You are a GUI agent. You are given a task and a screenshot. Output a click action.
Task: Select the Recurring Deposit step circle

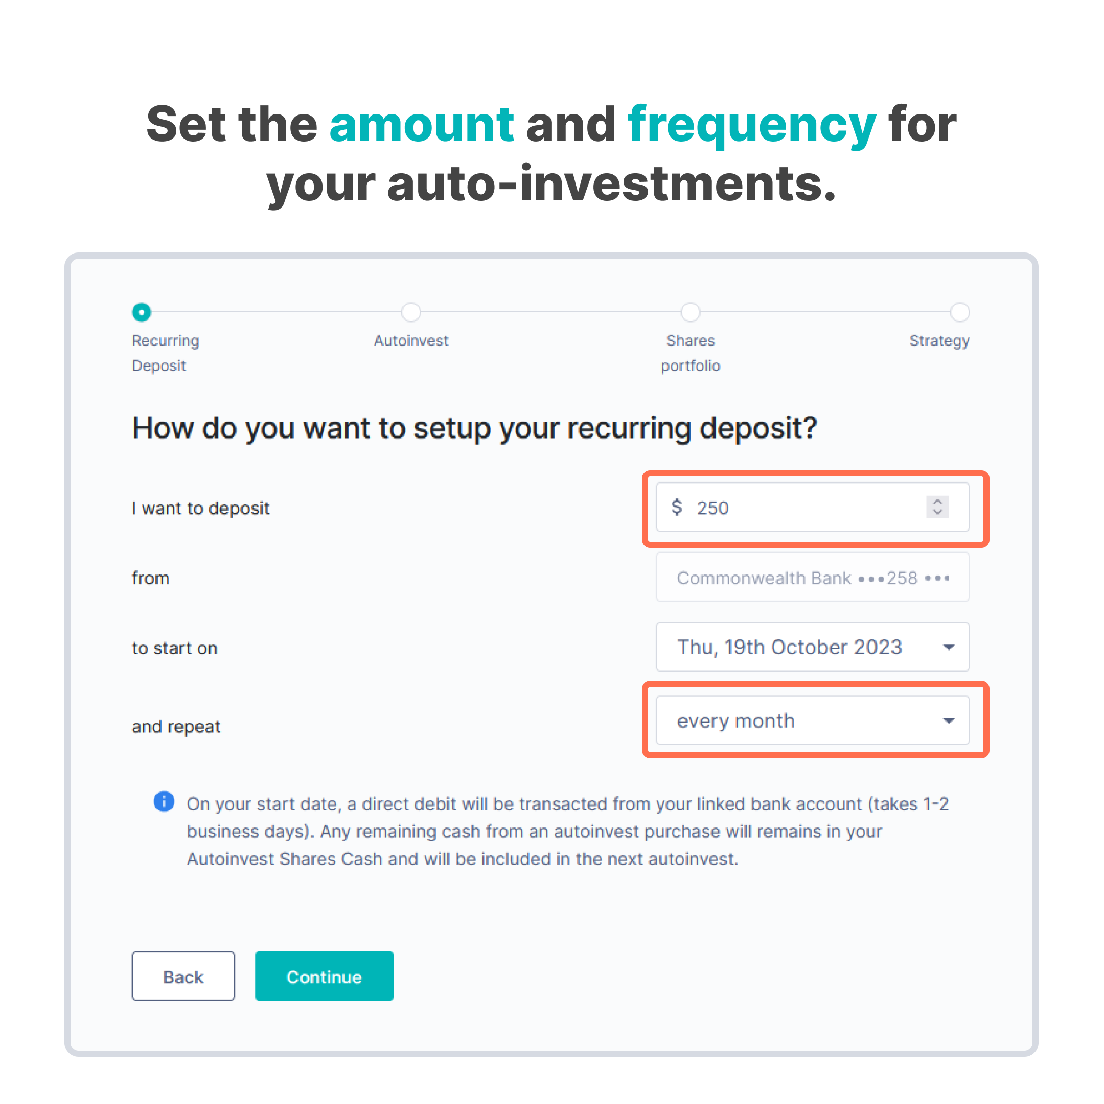click(142, 312)
